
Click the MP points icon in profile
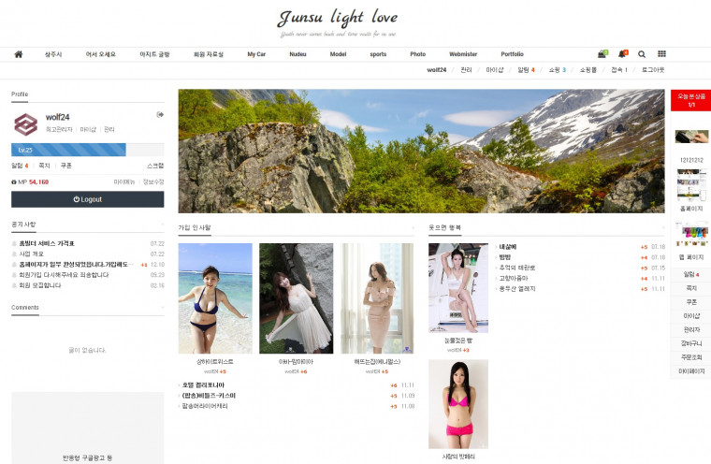[14, 181]
